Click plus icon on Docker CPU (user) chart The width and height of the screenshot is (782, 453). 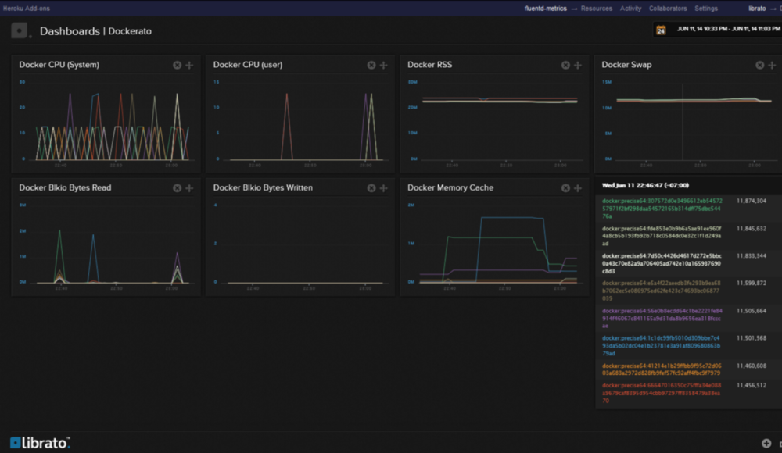click(383, 66)
